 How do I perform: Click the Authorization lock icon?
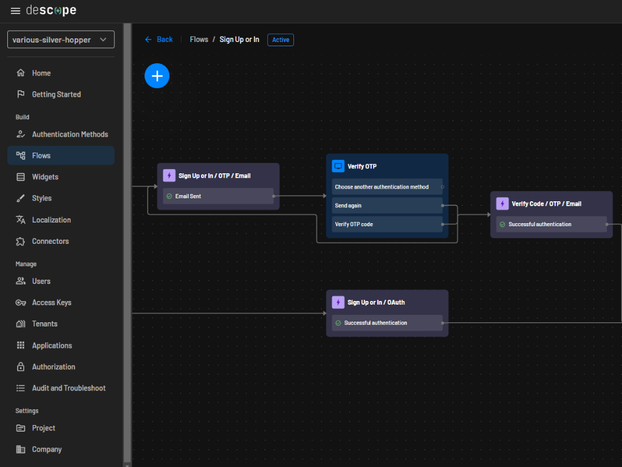tap(21, 367)
